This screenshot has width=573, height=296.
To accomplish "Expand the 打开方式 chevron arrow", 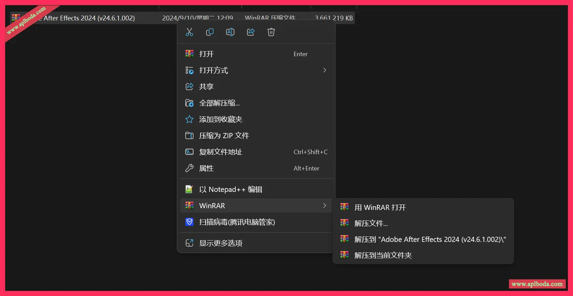I will point(325,70).
